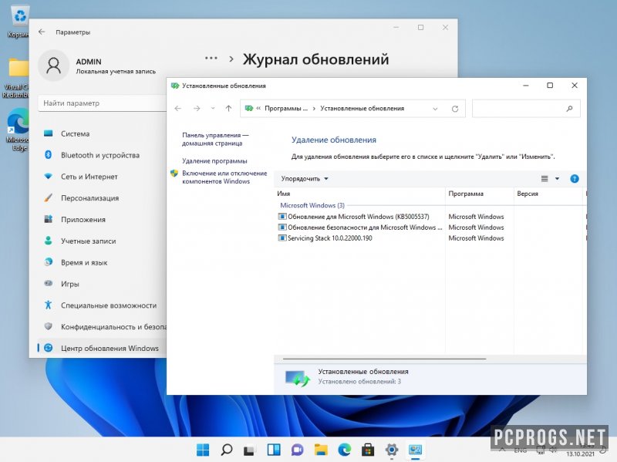This screenshot has height=462, width=617.
Task: Refresh the Installed Updates list
Action: click(455, 109)
